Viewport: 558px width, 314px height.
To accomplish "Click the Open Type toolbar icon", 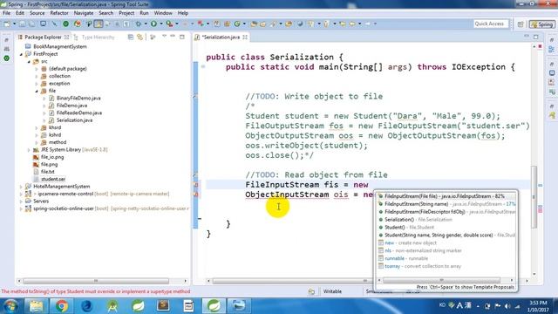I will 254,24.
